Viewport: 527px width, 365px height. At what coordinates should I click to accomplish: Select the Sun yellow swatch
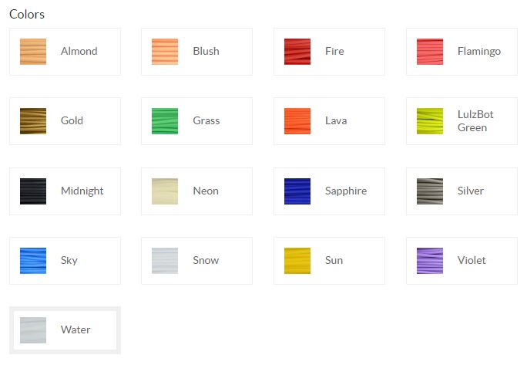297,261
